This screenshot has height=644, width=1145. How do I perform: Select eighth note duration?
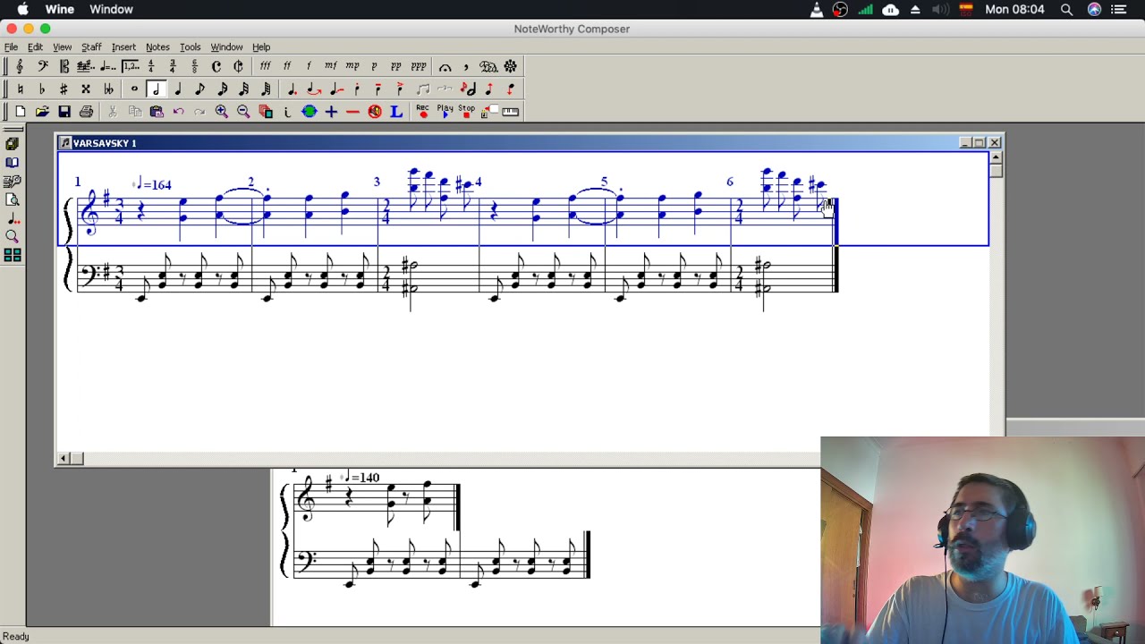point(199,89)
